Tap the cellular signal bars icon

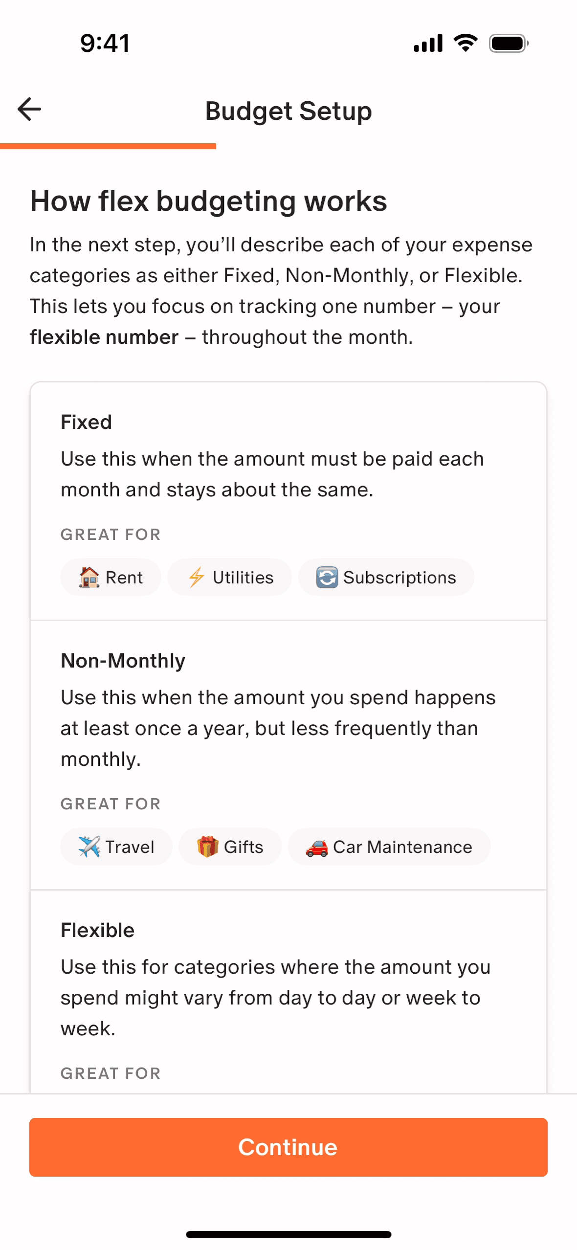pyautogui.click(x=428, y=44)
